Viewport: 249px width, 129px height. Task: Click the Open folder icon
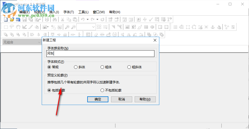click(12, 19)
